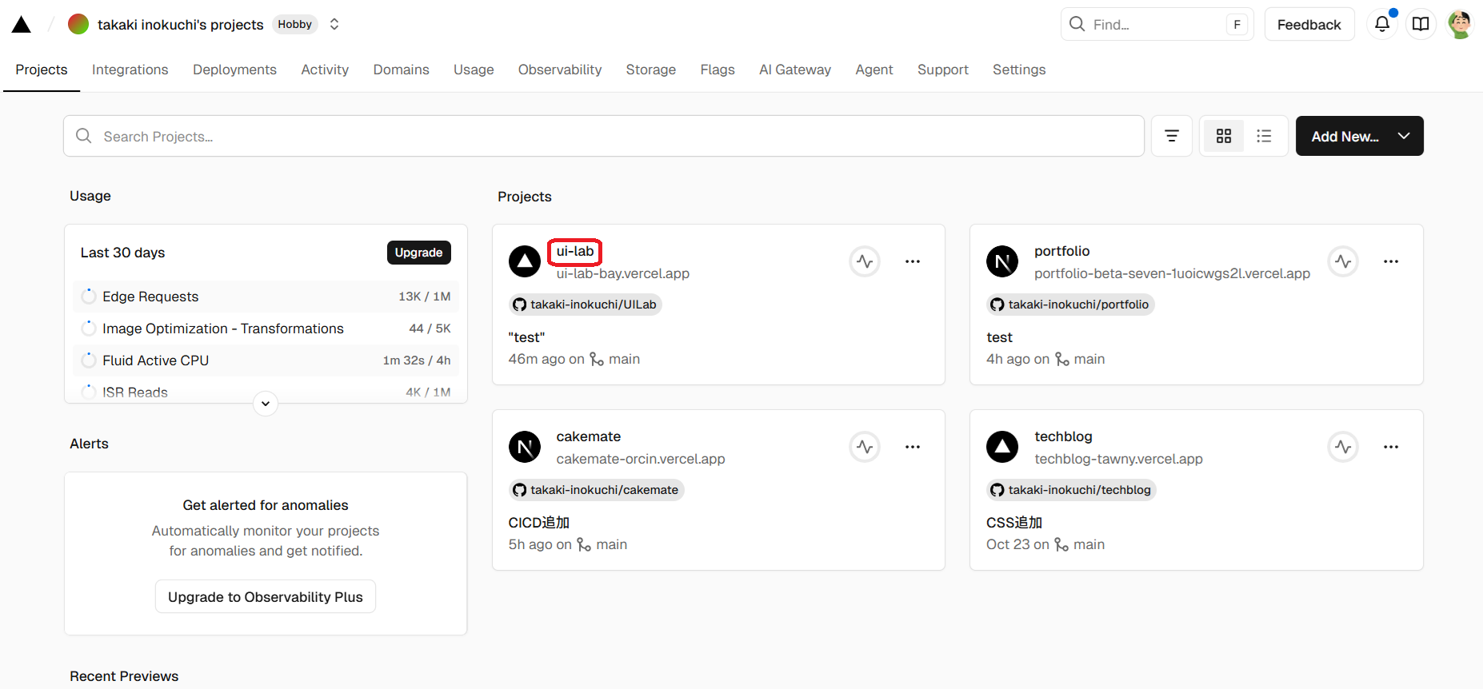Switch to grid view
Image resolution: width=1483 pixels, height=689 pixels.
(1224, 136)
